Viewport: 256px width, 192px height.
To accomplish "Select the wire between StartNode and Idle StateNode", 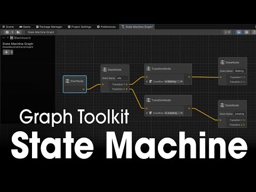I will click(x=94, y=87).
